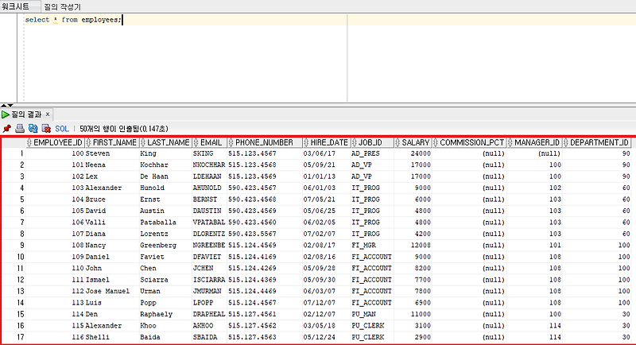Click the pin icon in query result toolbar
This screenshot has height=345, width=636.
point(7,129)
